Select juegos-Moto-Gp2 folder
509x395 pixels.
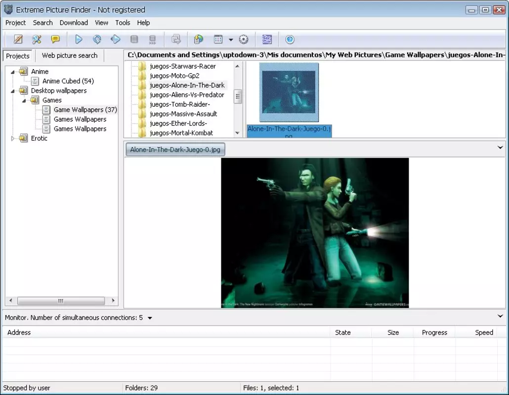174,76
